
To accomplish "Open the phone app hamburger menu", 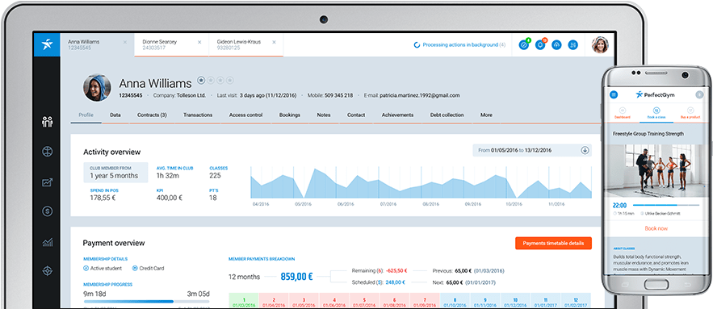I will point(614,94).
